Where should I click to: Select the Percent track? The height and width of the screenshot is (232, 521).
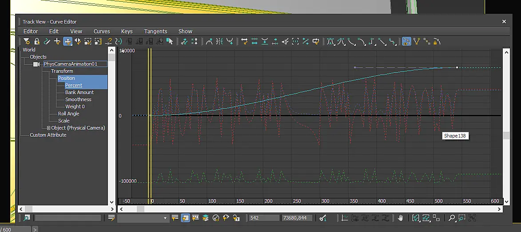(73, 85)
